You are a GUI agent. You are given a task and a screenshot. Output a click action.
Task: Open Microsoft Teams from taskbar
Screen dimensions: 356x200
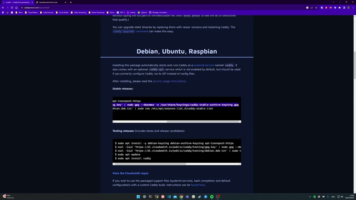click(187, 197)
